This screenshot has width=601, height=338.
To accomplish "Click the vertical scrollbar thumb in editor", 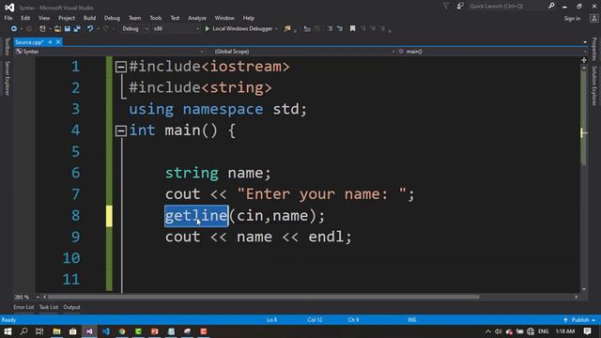I will [x=584, y=117].
